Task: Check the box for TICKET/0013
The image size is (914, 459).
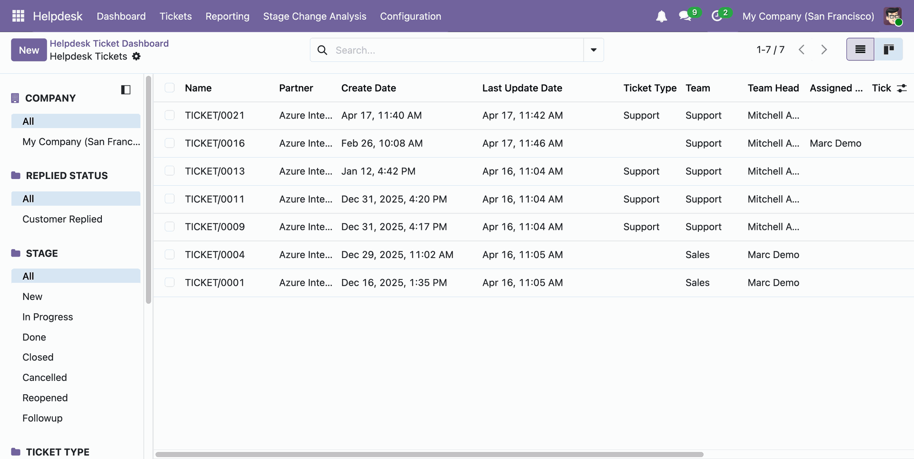Action: click(169, 171)
